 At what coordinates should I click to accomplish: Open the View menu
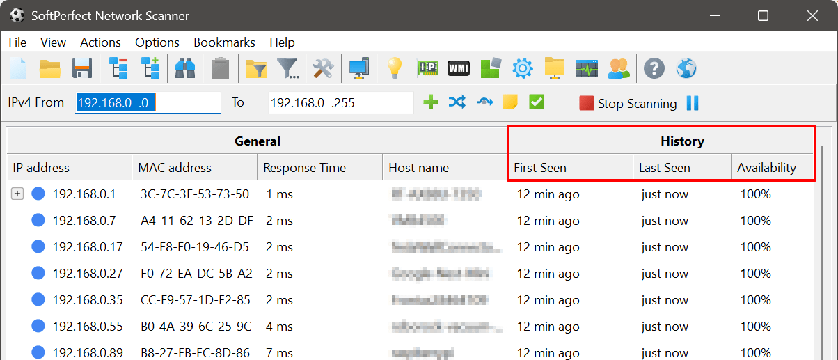click(54, 42)
